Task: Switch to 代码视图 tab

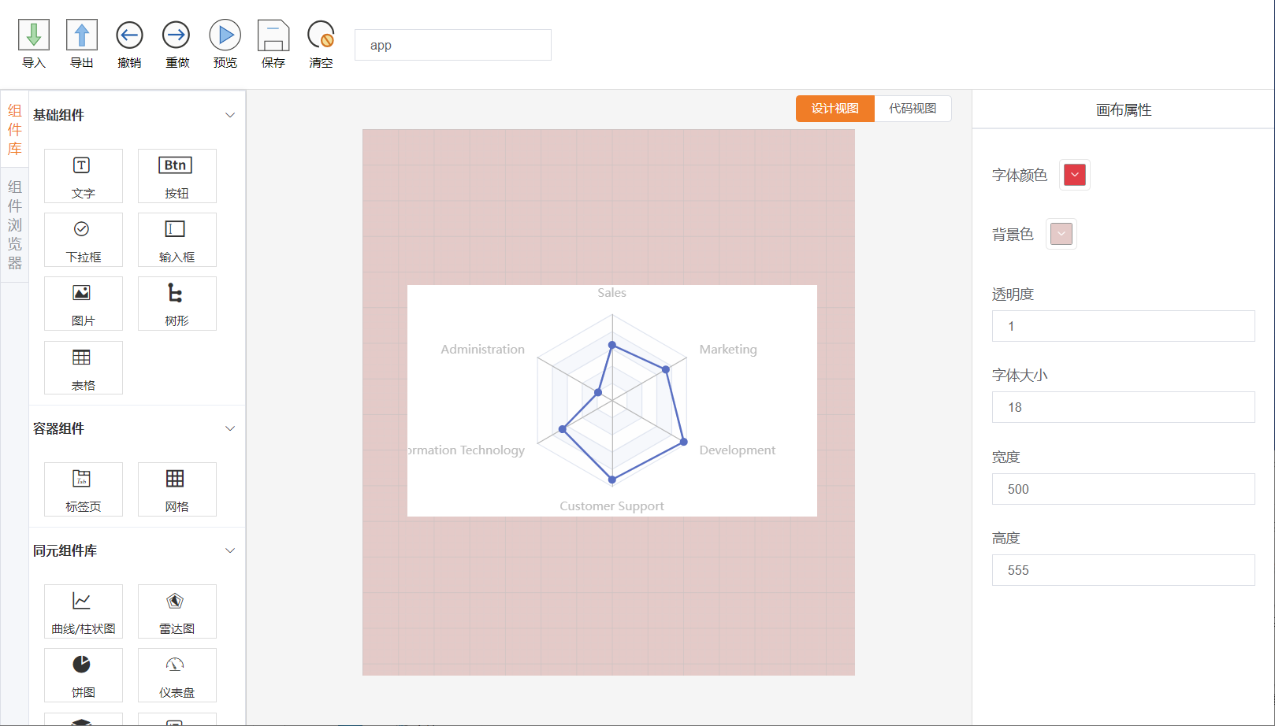Action: coord(913,109)
